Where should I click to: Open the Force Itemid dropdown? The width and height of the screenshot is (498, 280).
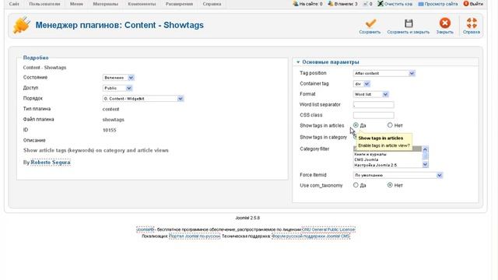click(398, 175)
